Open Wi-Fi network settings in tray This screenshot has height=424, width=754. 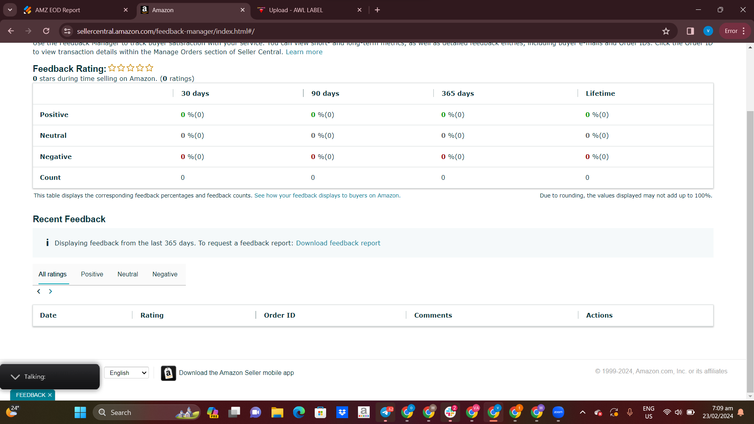click(667, 412)
